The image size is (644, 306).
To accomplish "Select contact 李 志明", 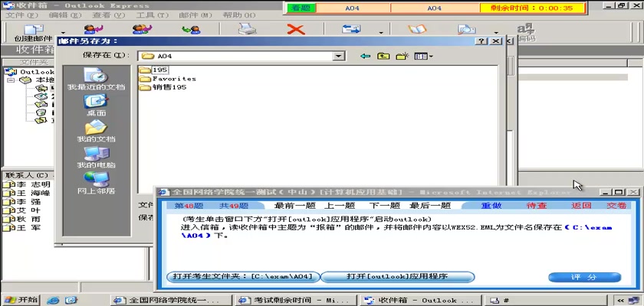I will (x=27, y=184).
